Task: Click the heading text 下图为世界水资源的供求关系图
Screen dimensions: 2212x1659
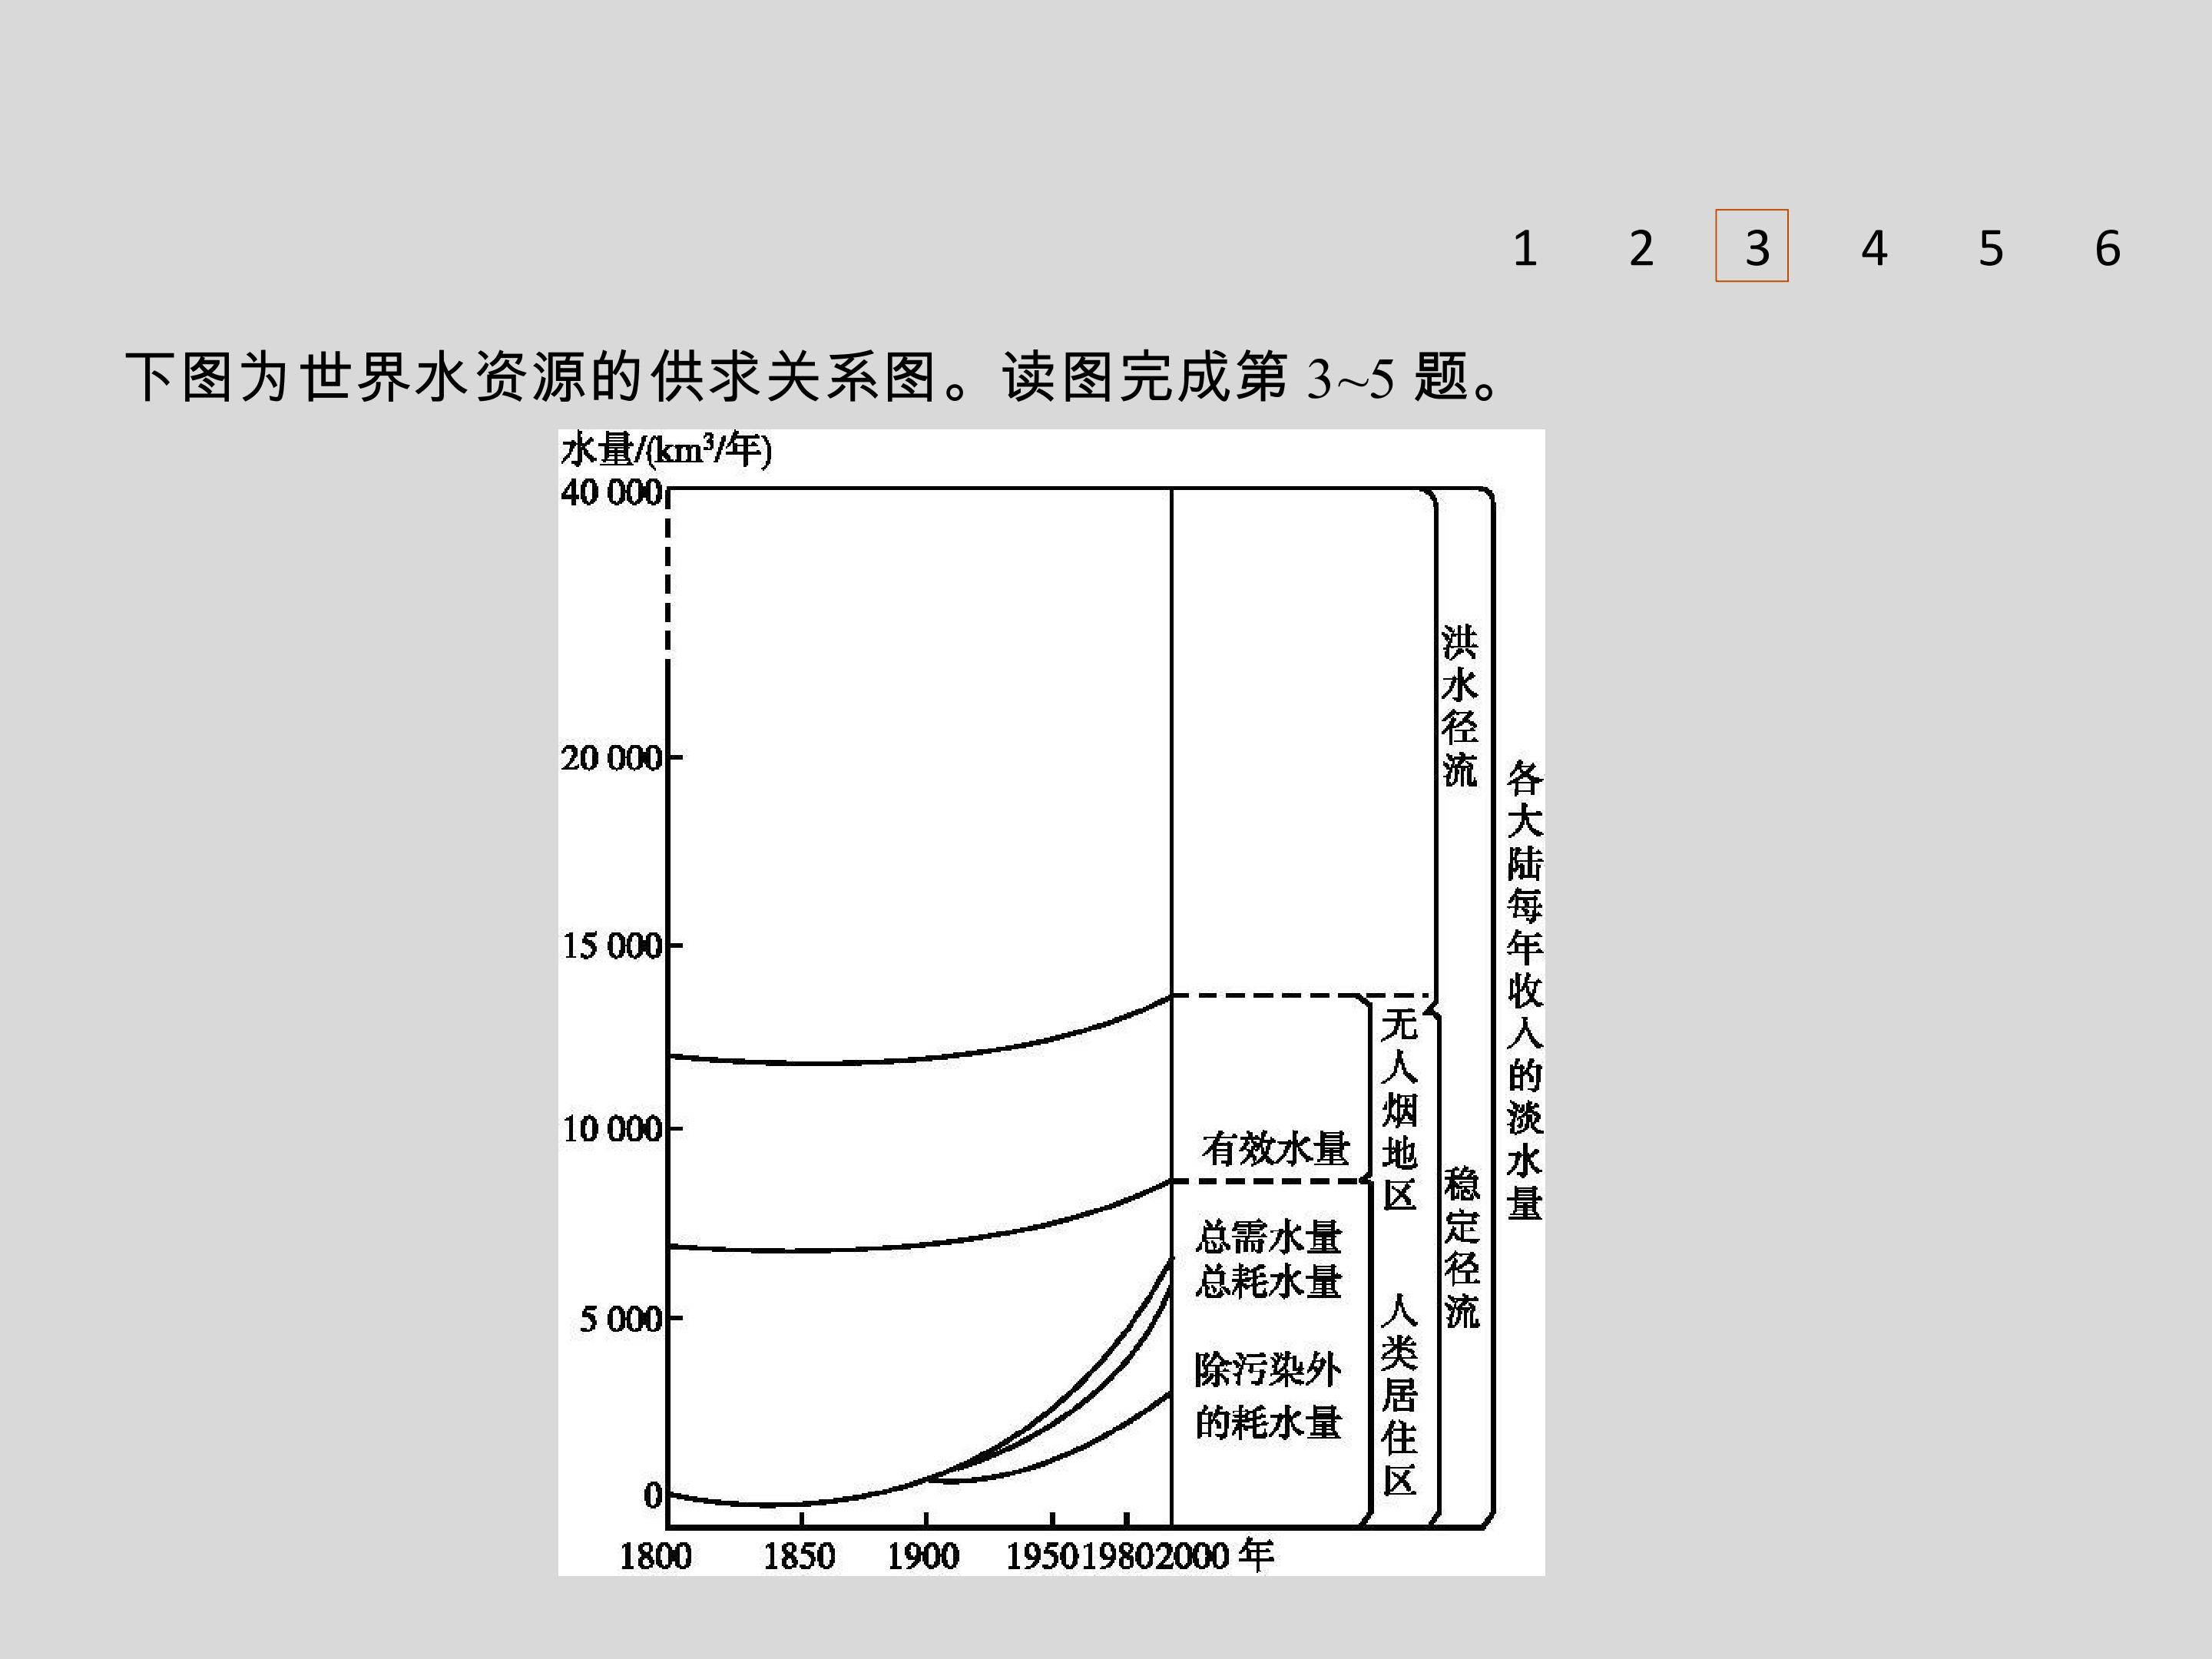Action: (x=532, y=377)
